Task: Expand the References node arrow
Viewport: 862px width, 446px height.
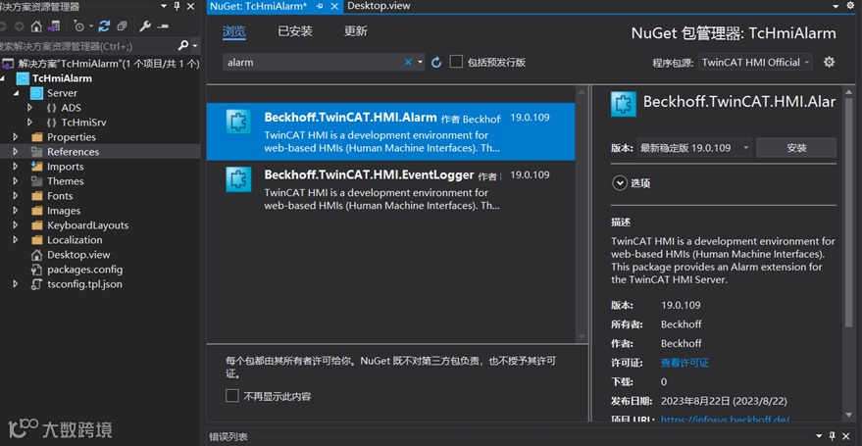Action: [16, 152]
